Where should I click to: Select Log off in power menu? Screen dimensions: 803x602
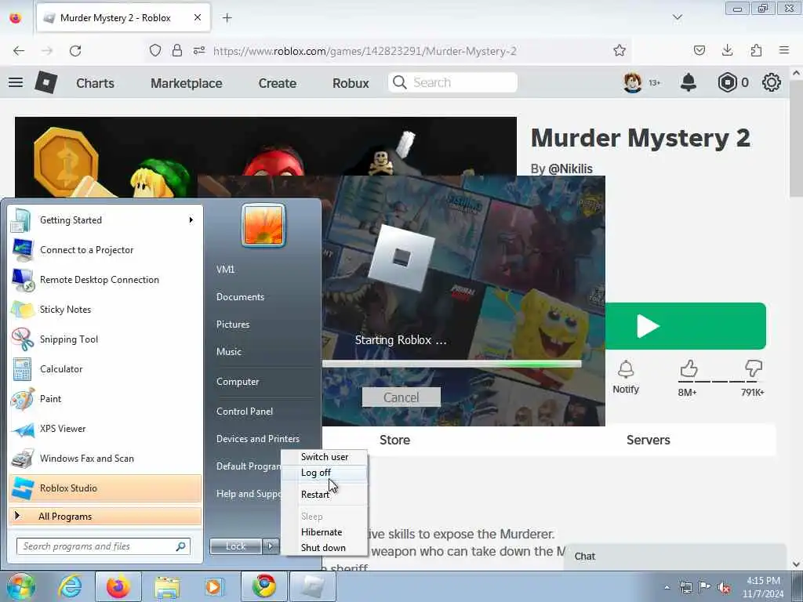[x=324, y=473]
